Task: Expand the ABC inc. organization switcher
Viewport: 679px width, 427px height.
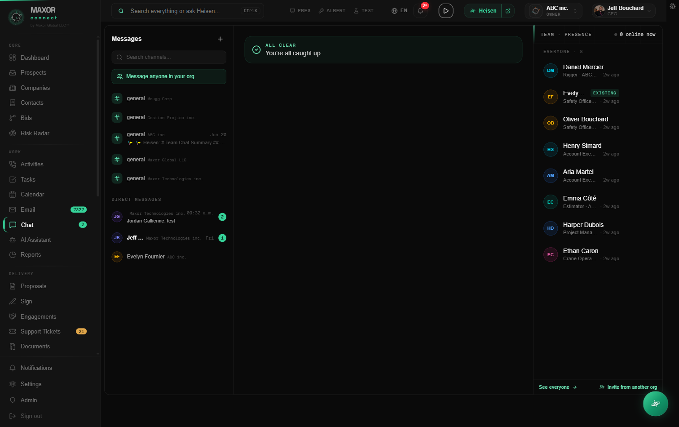Action: (553, 11)
